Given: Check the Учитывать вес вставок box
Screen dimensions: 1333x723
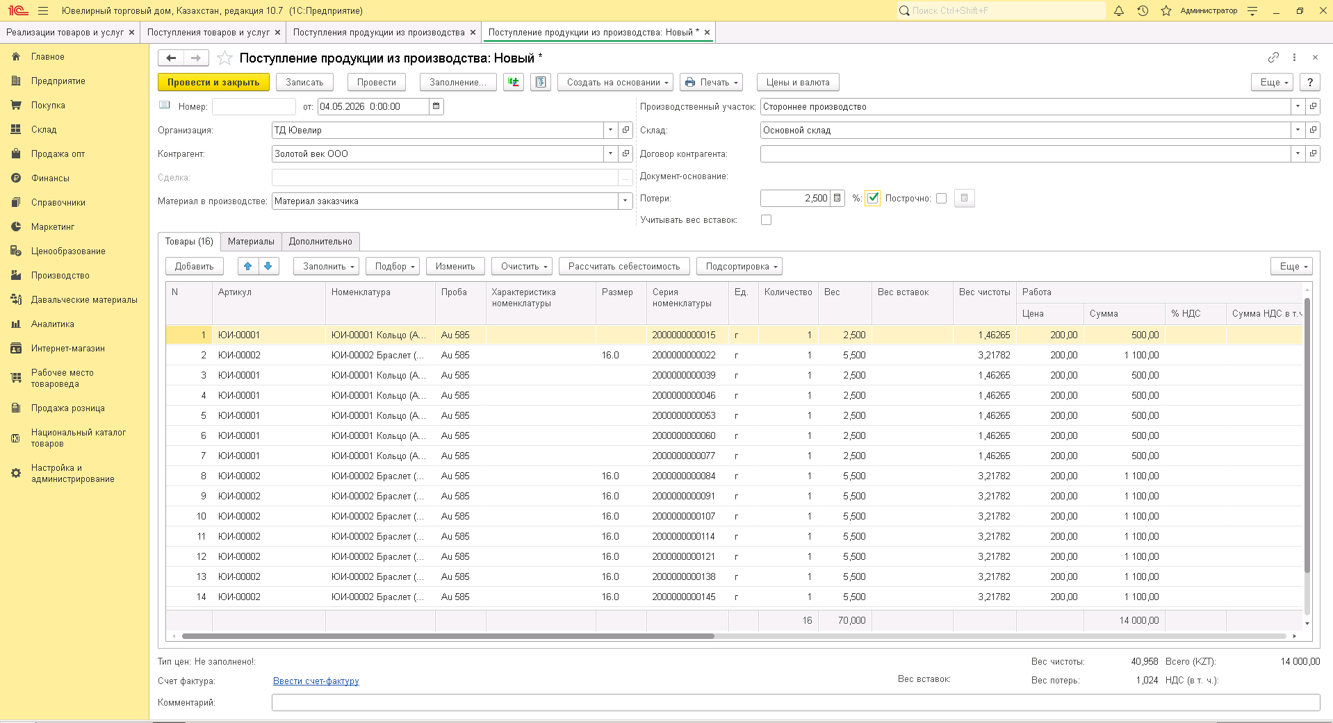Looking at the screenshot, I should pyautogui.click(x=766, y=219).
